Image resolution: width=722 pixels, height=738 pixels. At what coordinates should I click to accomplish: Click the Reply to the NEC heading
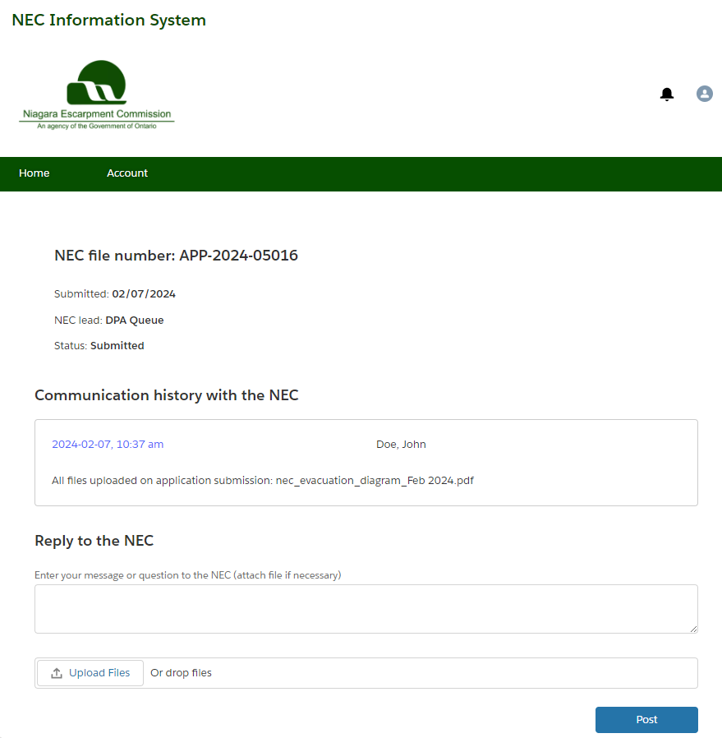click(x=94, y=541)
